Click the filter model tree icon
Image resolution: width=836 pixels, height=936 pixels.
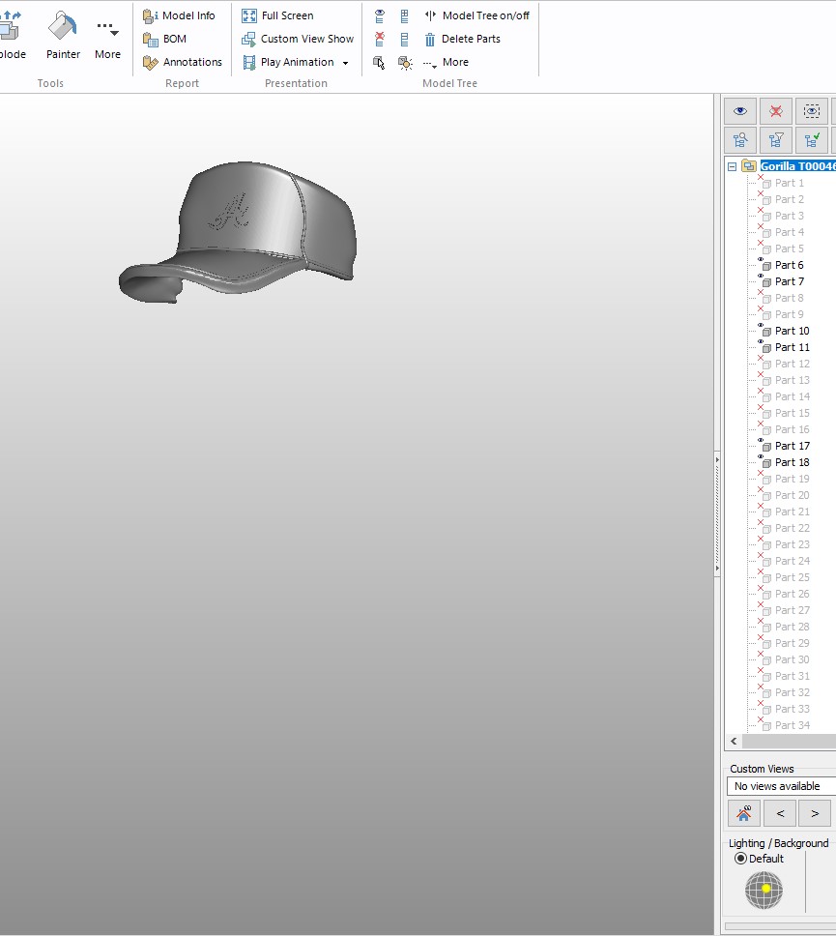tap(776, 140)
